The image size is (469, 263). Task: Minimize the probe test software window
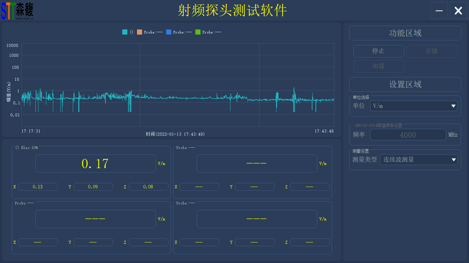439,11
